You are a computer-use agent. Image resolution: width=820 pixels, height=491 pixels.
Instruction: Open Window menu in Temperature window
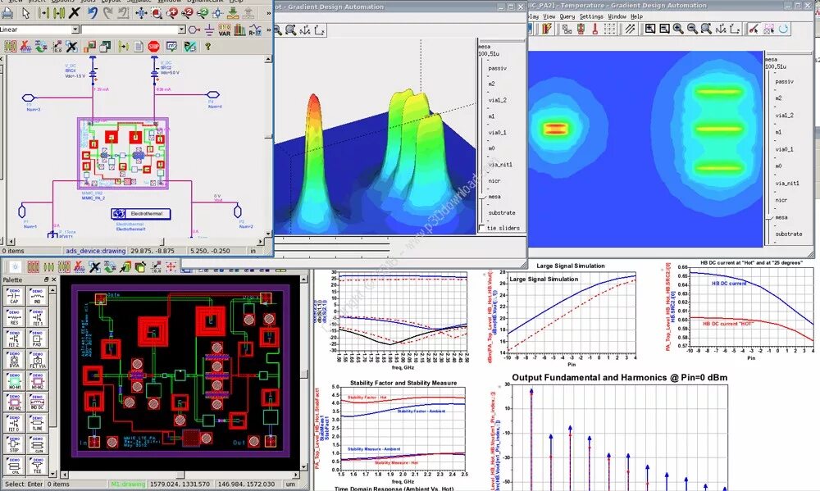(x=617, y=16)
